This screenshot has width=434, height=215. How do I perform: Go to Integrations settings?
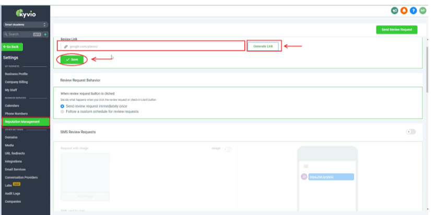pos(13,161)
